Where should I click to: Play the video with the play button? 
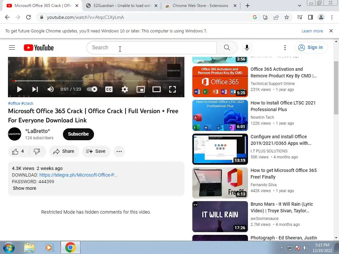tap(20, 89)
